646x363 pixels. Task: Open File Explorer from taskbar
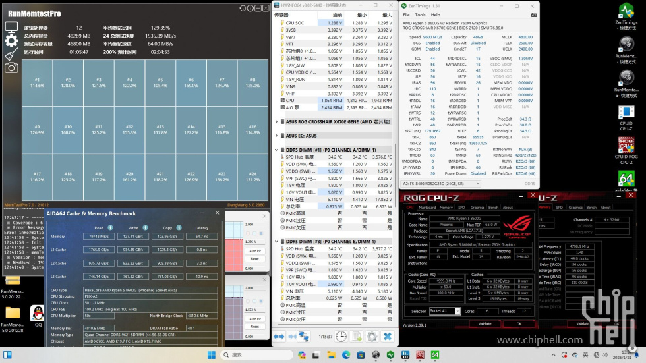(331, 355)
